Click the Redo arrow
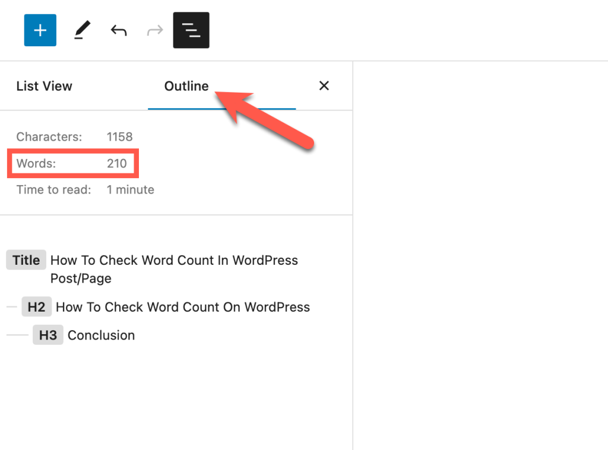This screenshot has height=450, width=608. point(155,30)
